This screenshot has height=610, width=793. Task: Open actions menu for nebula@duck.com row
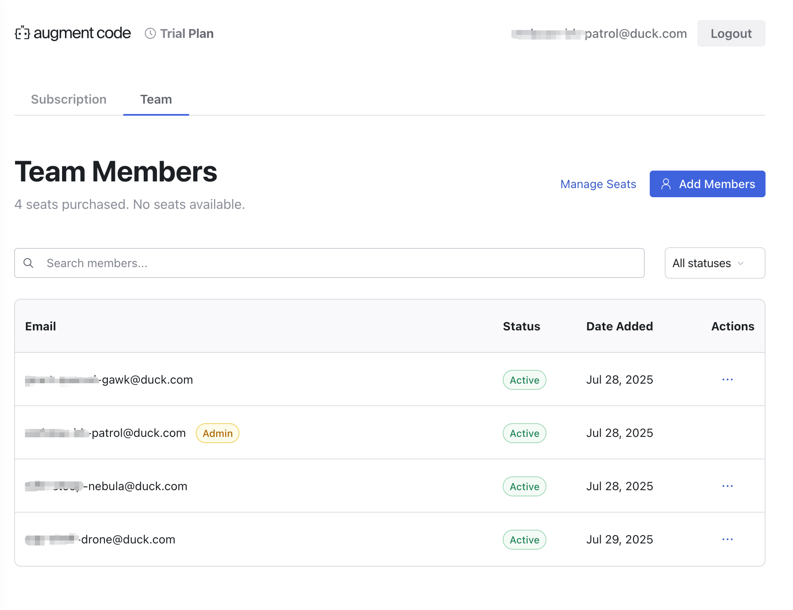pyautogui.click(x=728, y=486)
